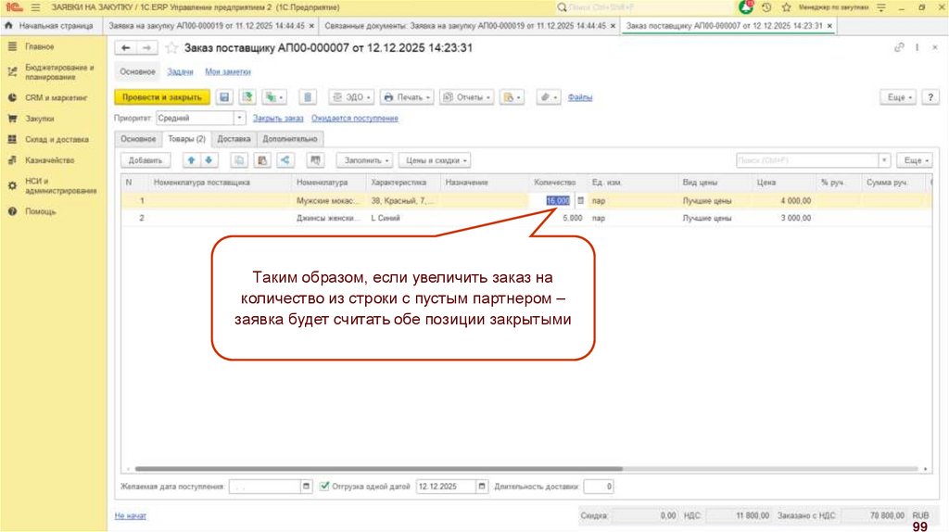Open the Печать dropdown menu
The width and height of the screenshot is (949, 532).
(407, 97)
